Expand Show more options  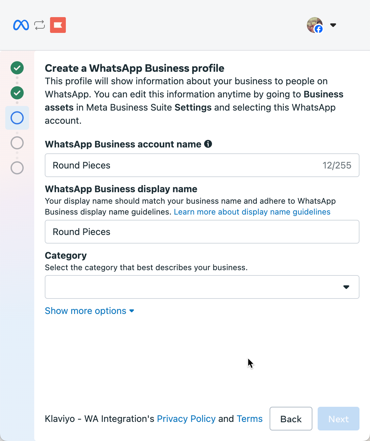pyautogui.click(x=89, y=311)
